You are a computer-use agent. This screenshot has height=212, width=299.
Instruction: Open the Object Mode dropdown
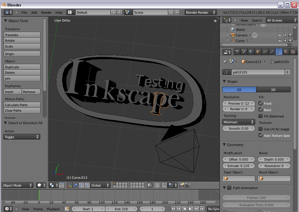(17, 185)
